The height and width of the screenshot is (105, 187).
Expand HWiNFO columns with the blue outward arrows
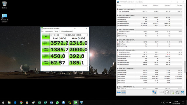pyautogui.click(x=119, y=92)
